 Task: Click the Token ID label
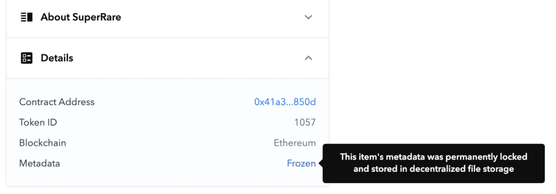tap(38, 122)
